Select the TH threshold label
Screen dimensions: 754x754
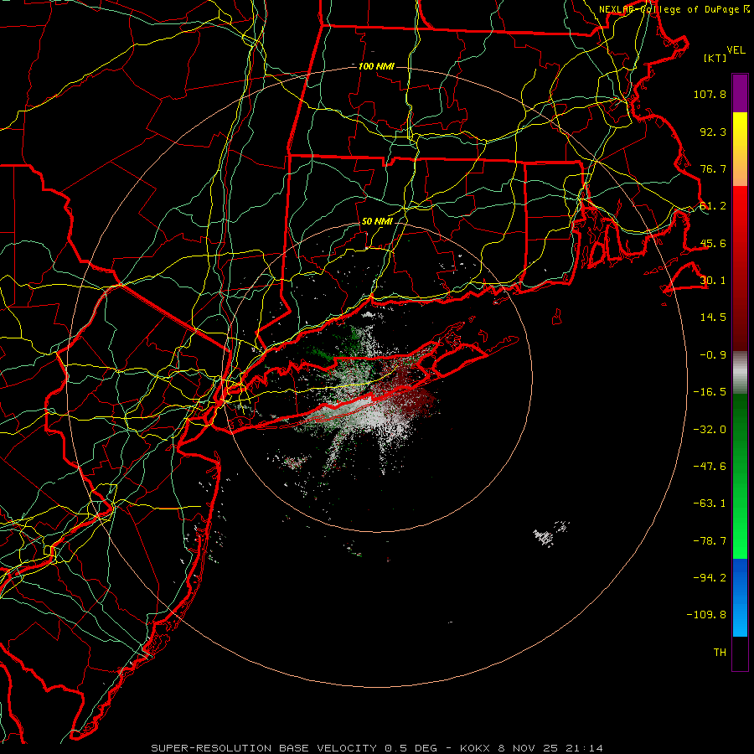[720, 653]
